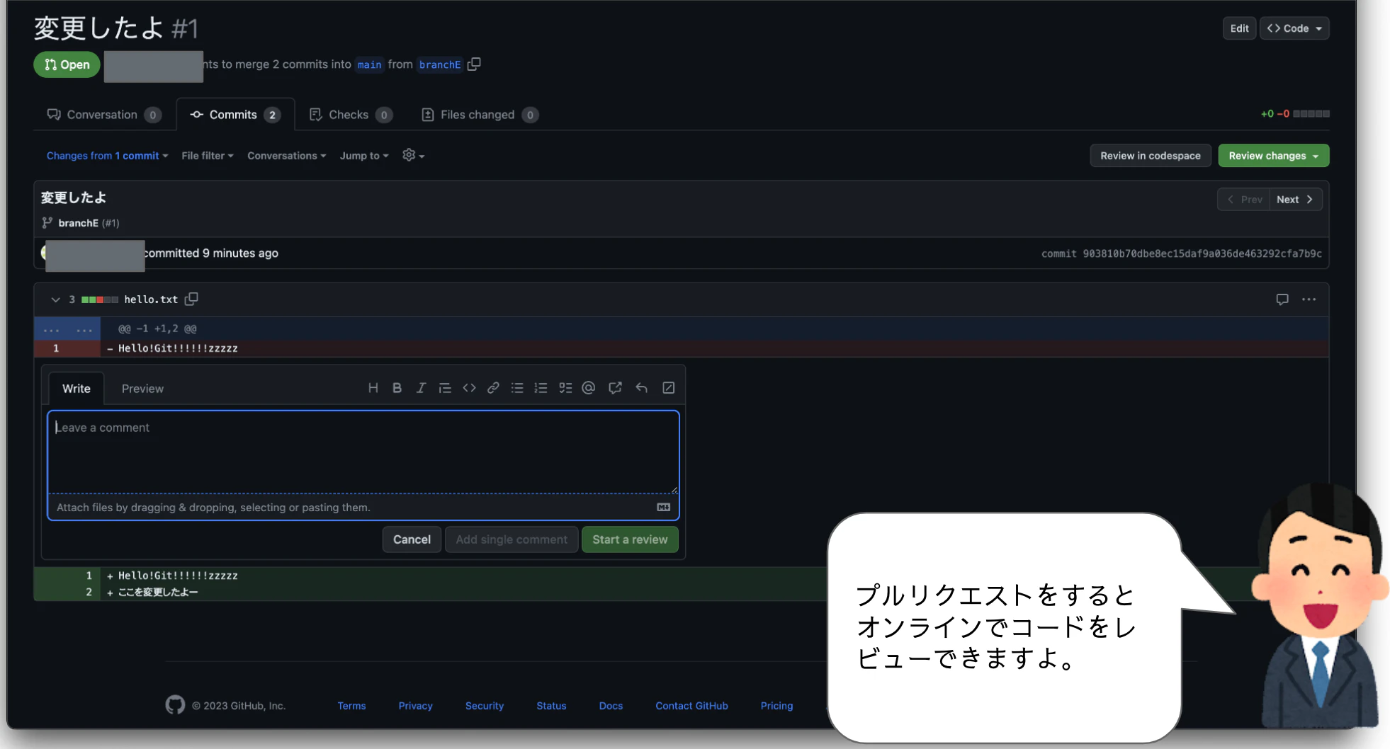Apply italic formatting in the comment editor
The width and height of the screenshot is (1390, 749).
[421, 388]
